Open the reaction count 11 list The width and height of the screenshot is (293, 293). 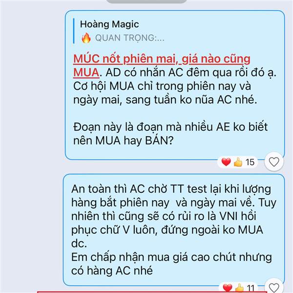(251, 288)
